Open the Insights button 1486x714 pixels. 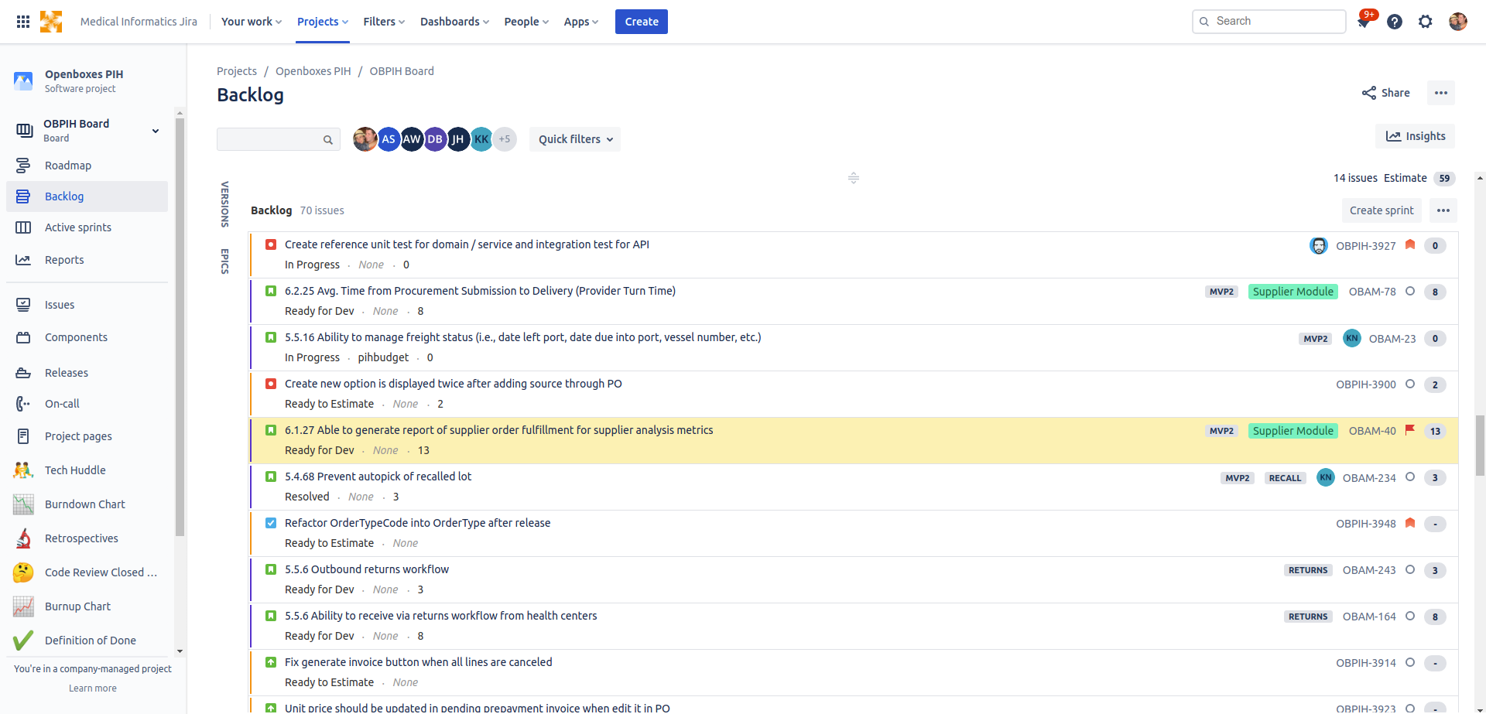[x=1416, y=136]
